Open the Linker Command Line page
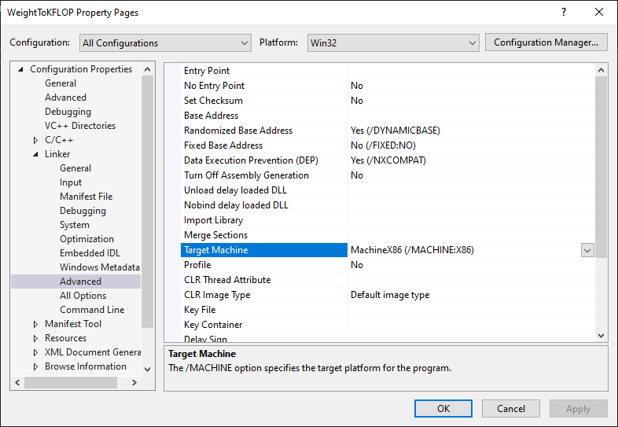The height and width of the screenshot is (427, 618). (x=92, y=310)
